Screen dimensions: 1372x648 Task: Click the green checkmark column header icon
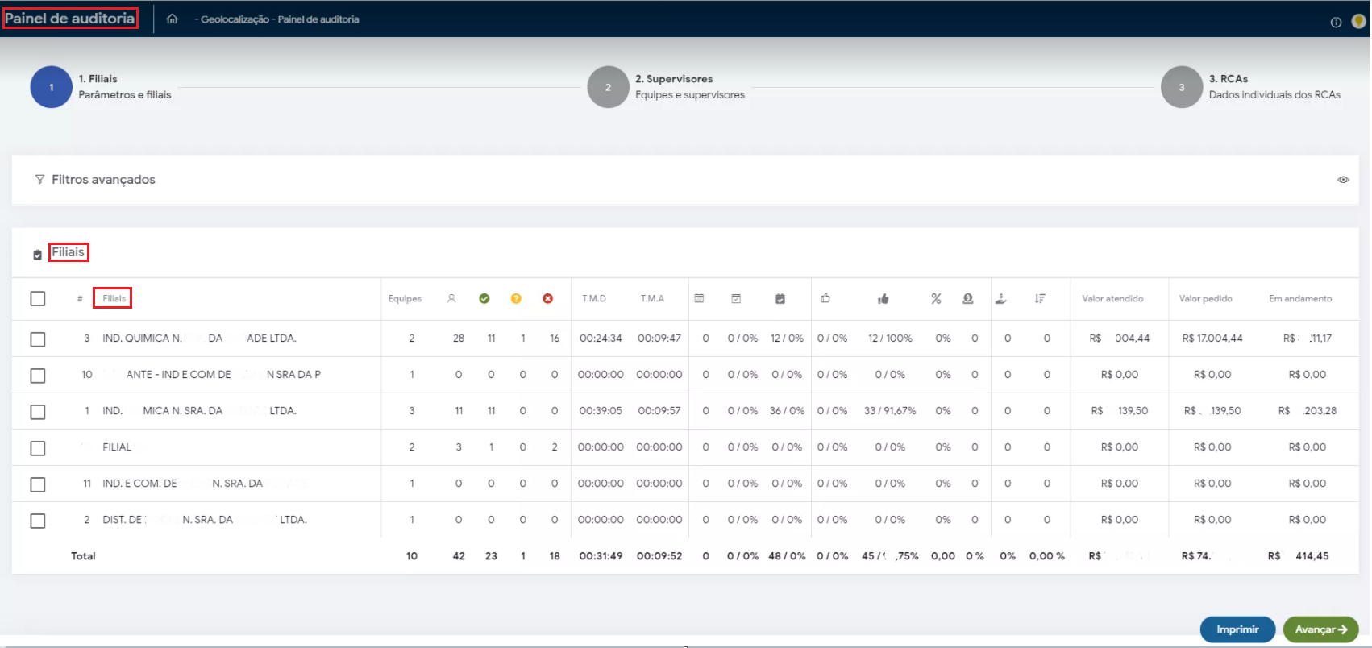484,299
